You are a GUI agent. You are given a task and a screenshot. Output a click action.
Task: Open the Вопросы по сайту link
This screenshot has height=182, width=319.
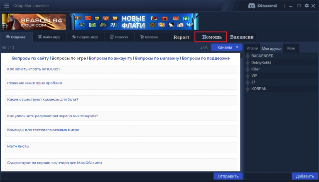[x=30, y=59]
